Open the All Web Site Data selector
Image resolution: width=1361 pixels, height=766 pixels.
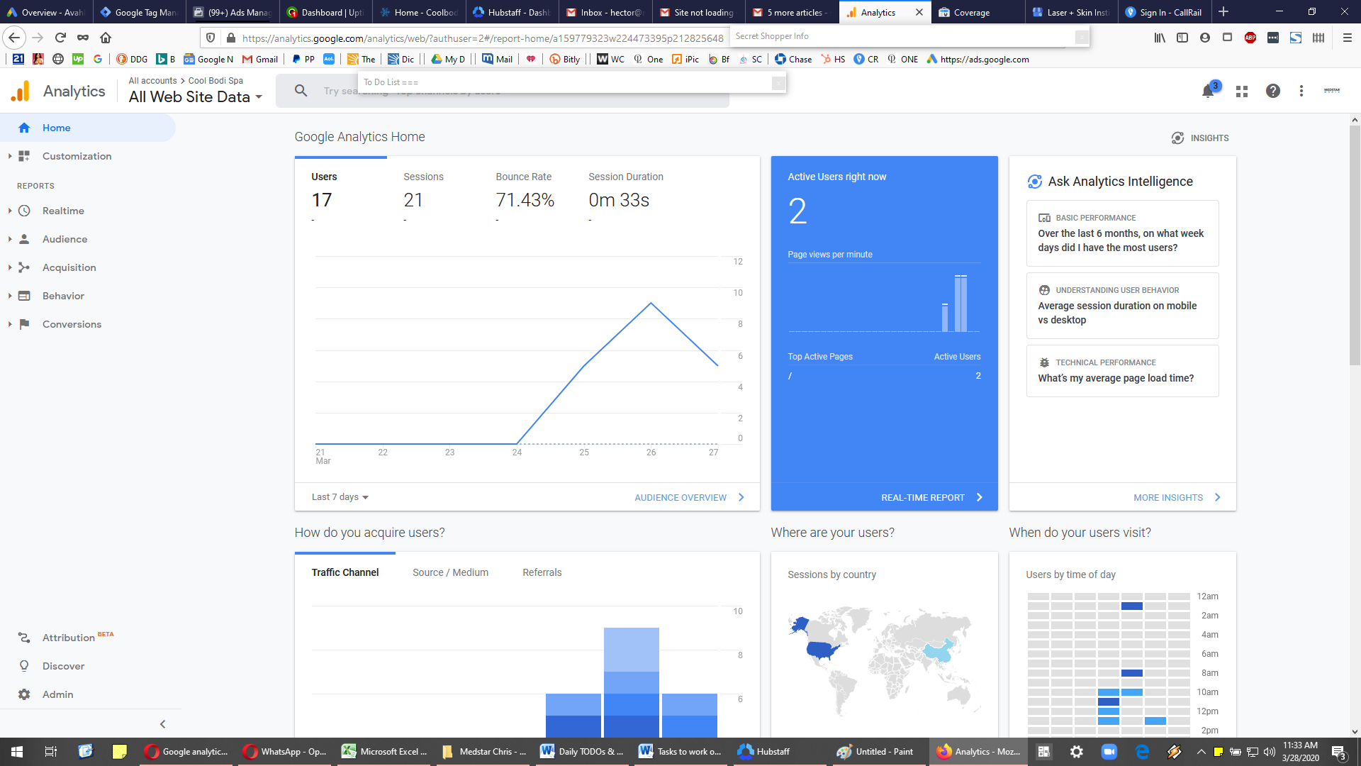point(196,97)
